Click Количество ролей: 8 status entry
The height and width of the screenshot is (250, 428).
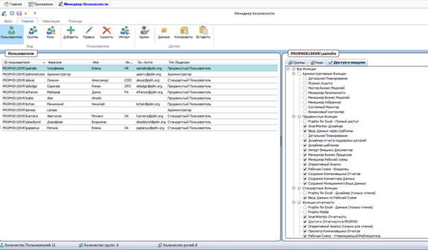pyautogui.click(x=178, y=245)
